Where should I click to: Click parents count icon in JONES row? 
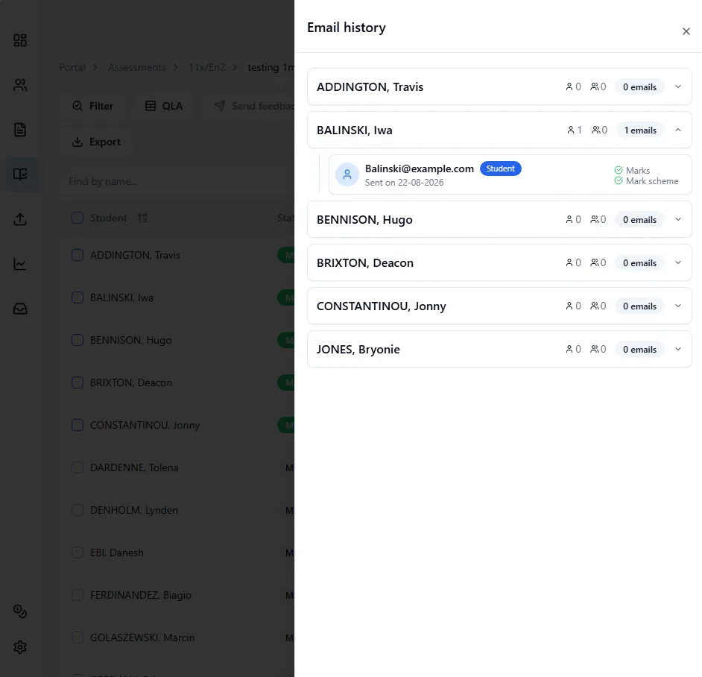[595, 349]
